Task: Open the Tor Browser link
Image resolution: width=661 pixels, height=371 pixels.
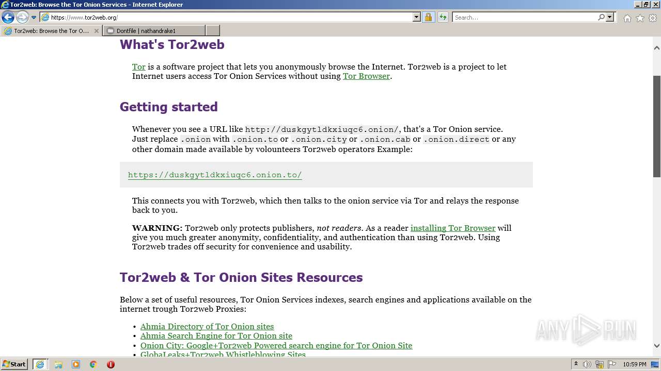Action: tap(366, 76)
